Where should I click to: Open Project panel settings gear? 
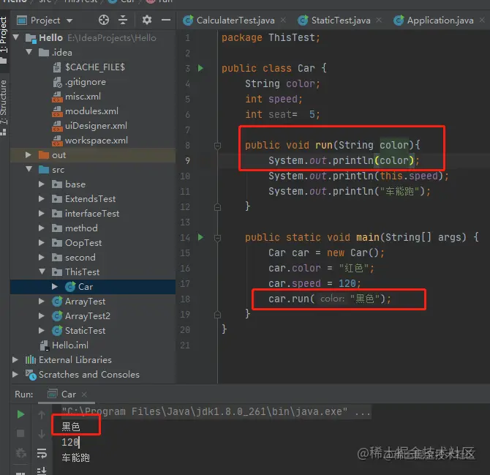pos(147,20)
